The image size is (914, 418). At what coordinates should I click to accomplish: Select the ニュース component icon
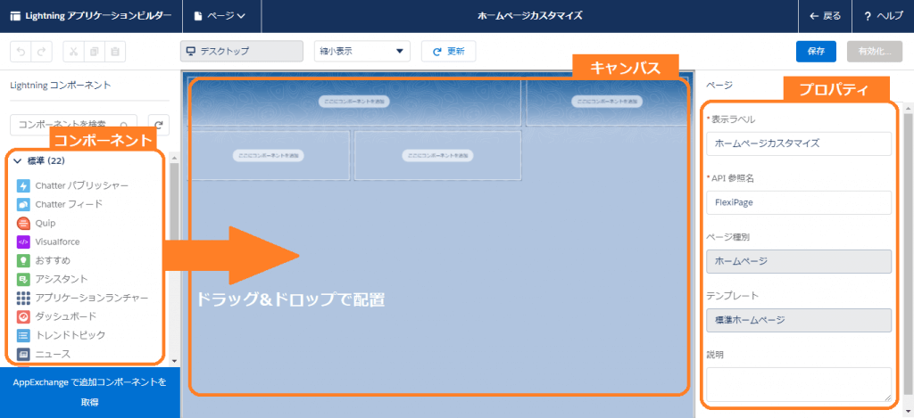point(23,353)
